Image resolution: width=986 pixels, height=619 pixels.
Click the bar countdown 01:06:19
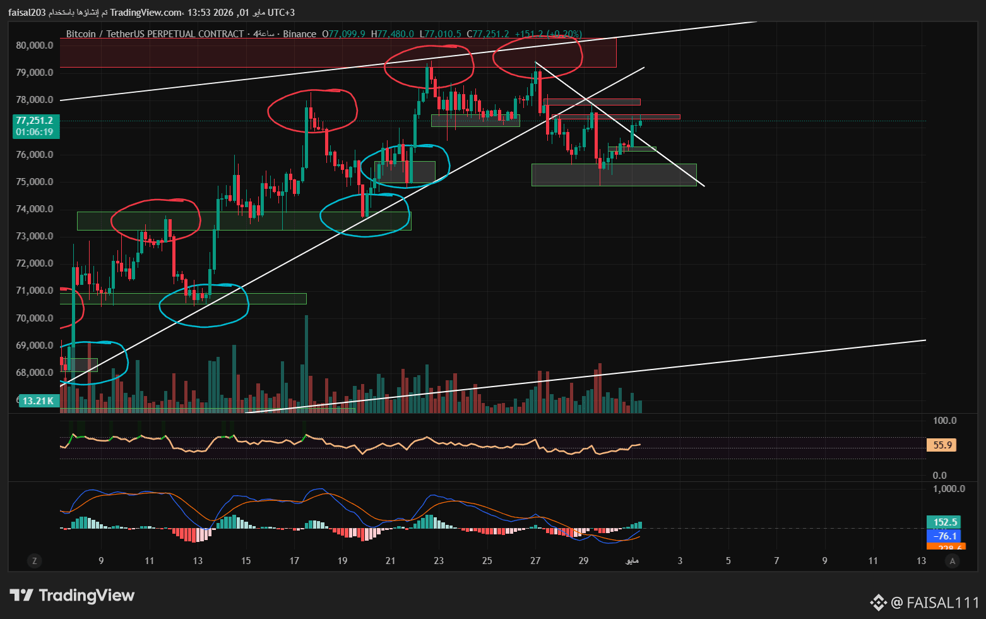tap(35, 132)
